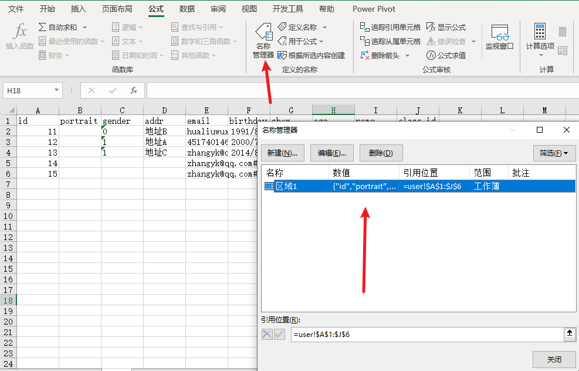This screenshot has height=371, width=579.
Task: Sort by the 名称 column header
Action: [296, 173]
